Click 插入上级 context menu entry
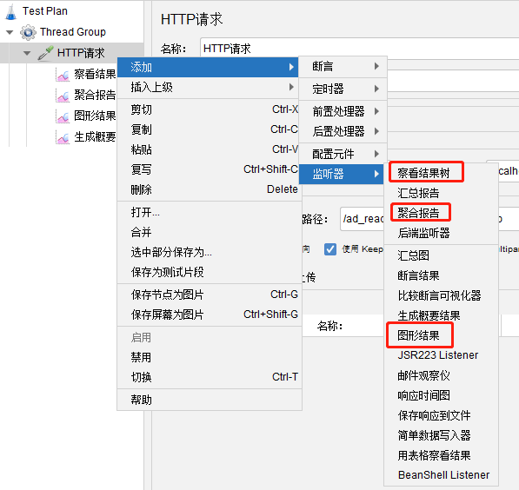The image size is (519, 490). click(x=210, y=88)
